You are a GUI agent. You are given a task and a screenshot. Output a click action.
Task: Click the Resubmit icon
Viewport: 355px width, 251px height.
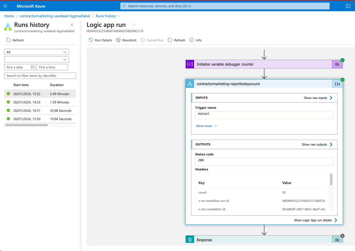pyautogui.click(x=118, y=40)
